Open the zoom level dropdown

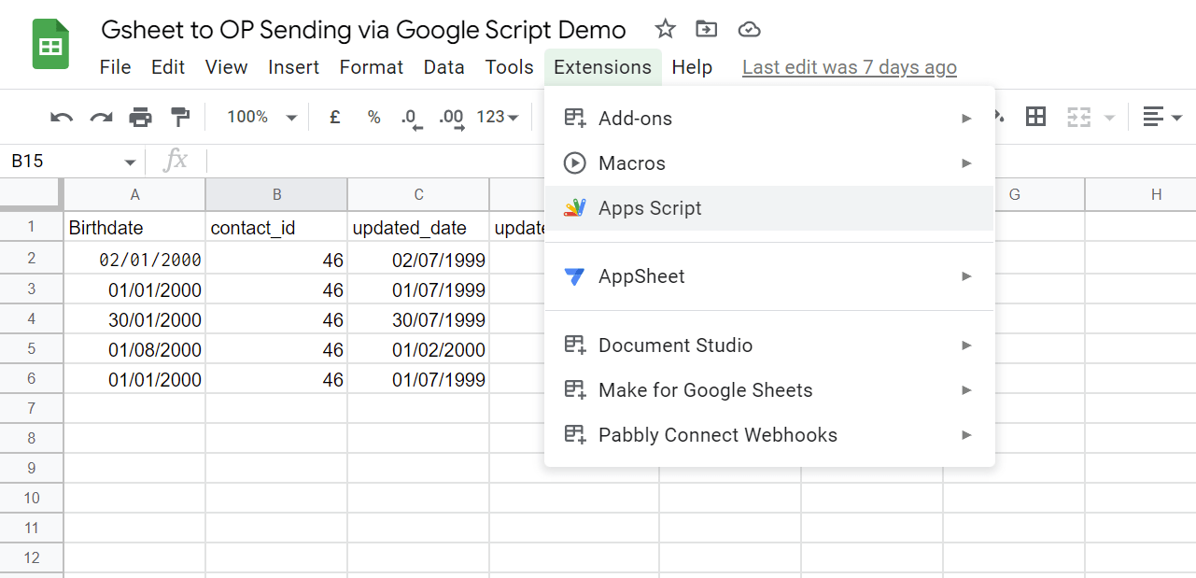(260, 117)
